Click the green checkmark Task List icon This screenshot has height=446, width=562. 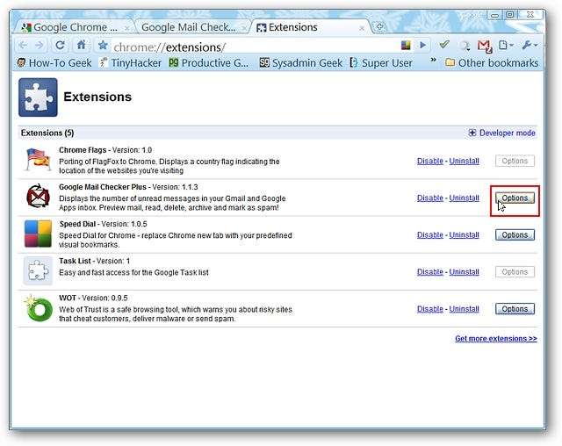coord(444,45)
